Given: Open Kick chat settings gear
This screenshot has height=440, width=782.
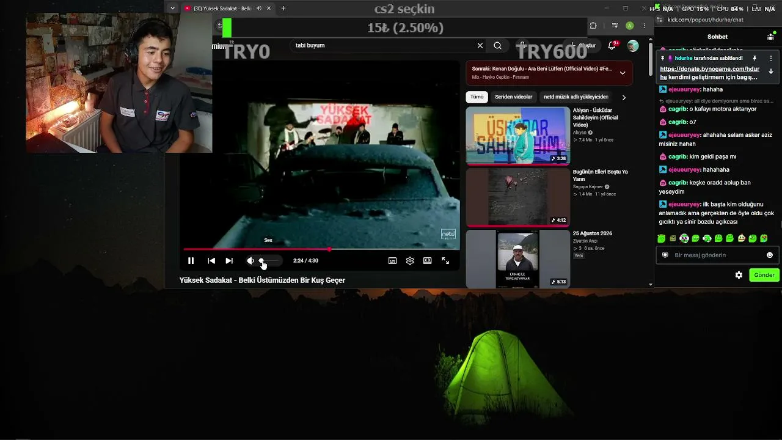Looking at the screenshot, I should tap(739, 275).
